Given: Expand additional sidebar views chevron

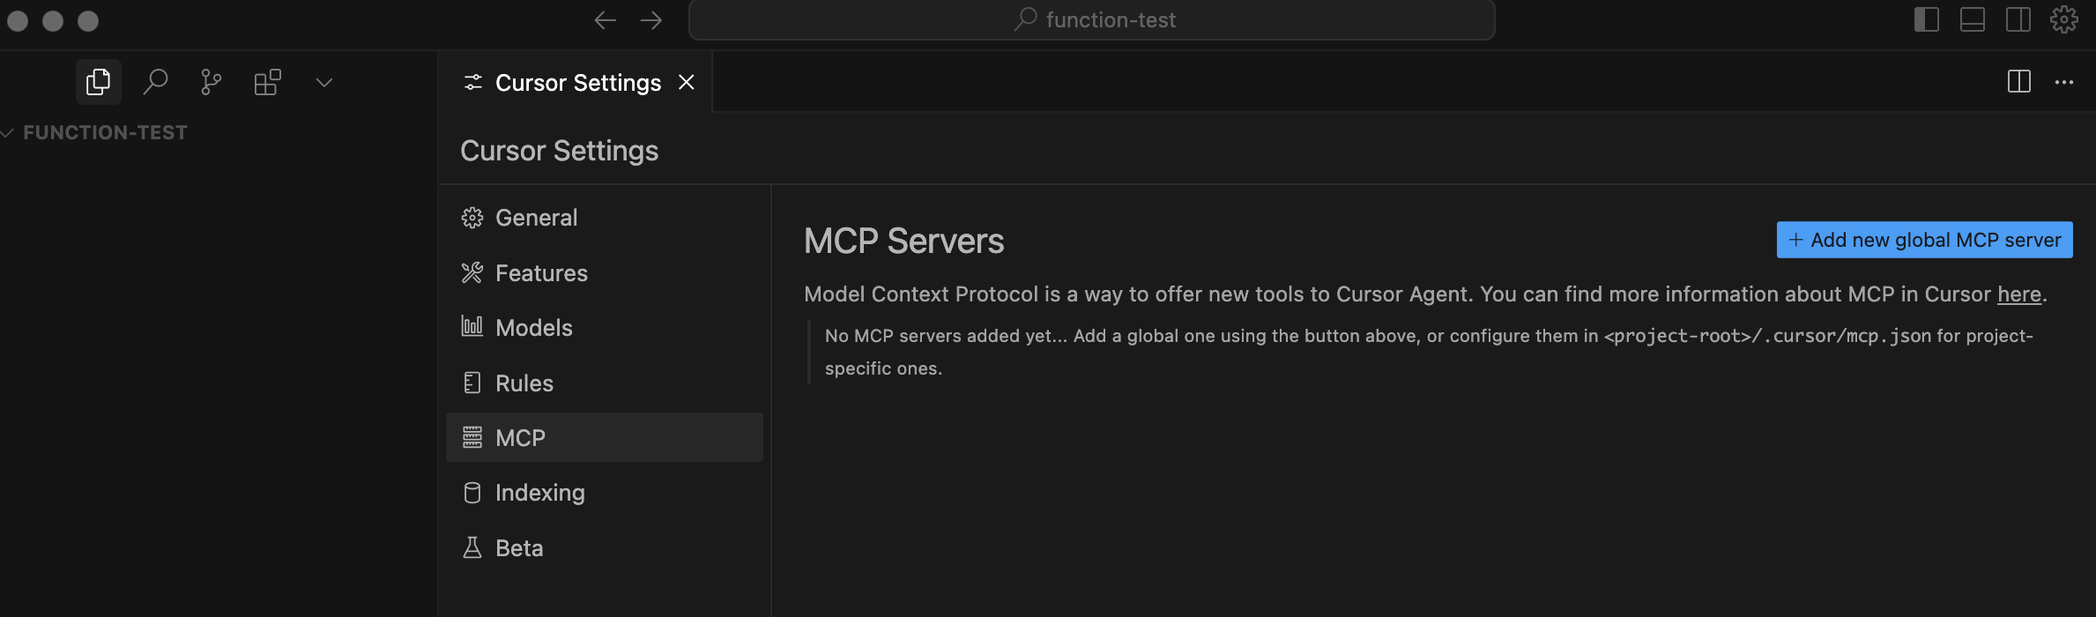Looking at the screenshot, I should pos(324,83).
